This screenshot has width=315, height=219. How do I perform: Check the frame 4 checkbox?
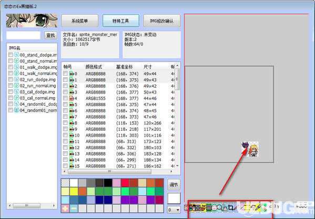coord(65,98)
